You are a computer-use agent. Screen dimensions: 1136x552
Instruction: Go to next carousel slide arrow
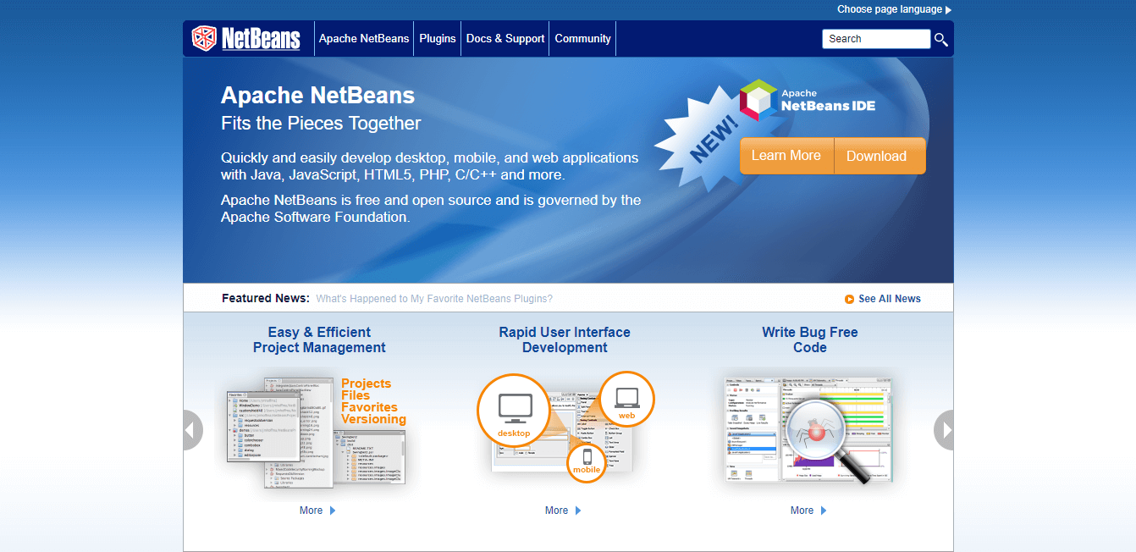[x=944, y=430]
